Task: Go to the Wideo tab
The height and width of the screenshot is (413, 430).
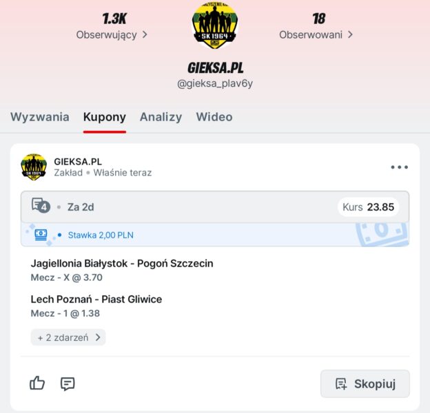Action: click(214, 117)
